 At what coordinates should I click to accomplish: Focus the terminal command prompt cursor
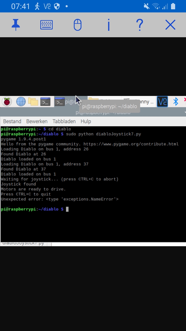[67, 209]
